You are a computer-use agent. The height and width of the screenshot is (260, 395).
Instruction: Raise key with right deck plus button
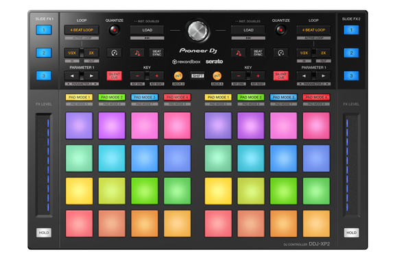(x=258, y=76)
